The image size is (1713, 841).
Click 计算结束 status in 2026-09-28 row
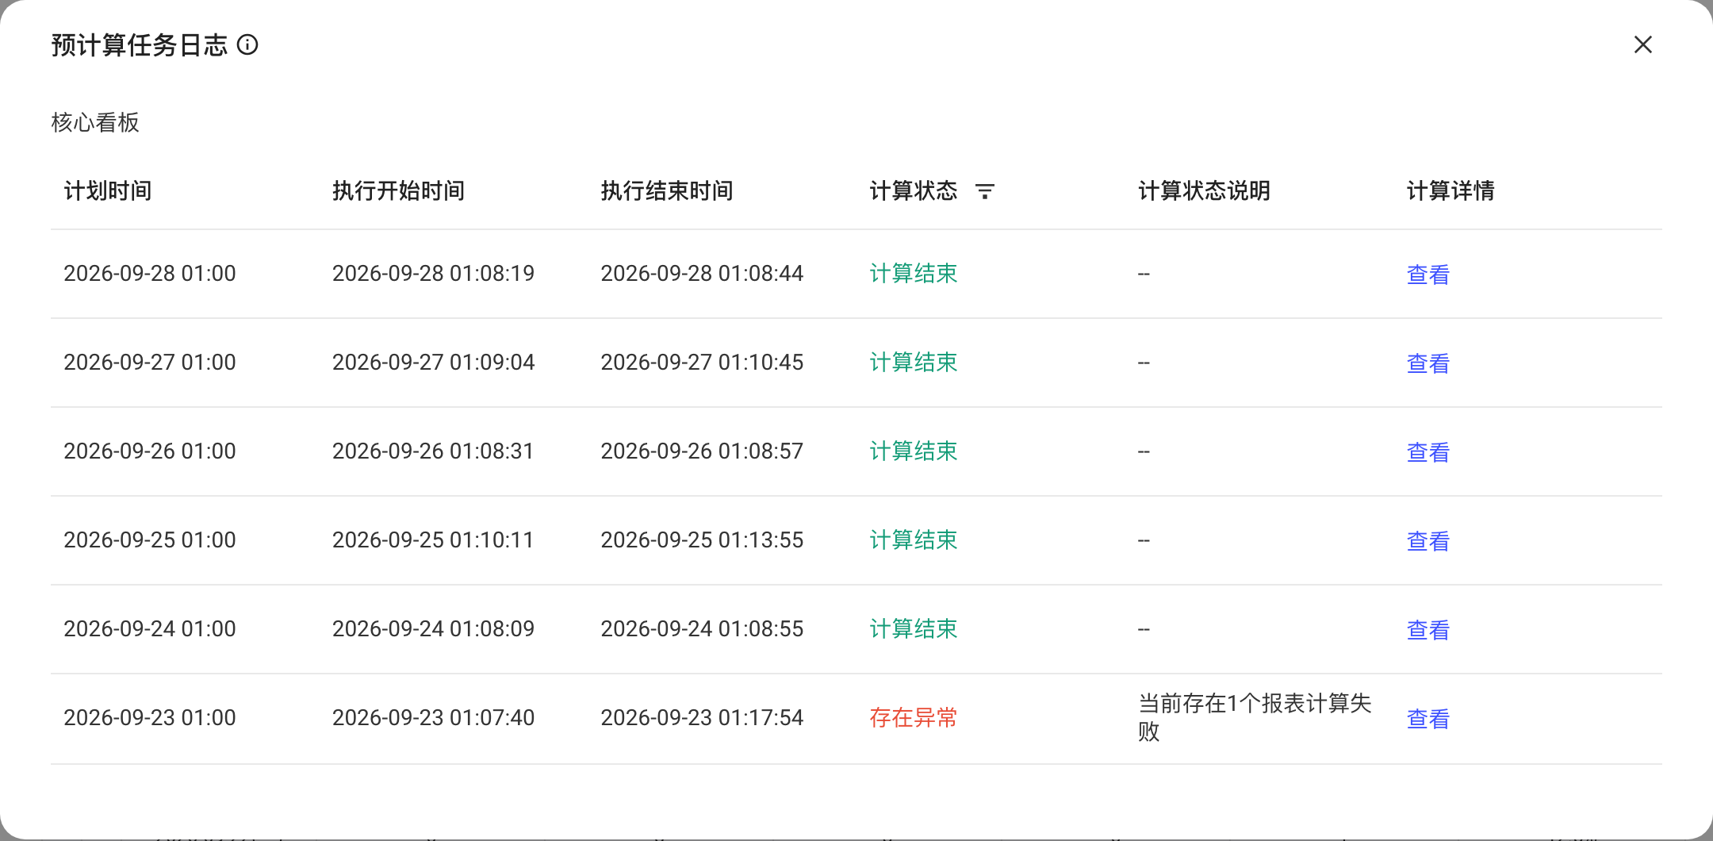(x=914, y=273)
